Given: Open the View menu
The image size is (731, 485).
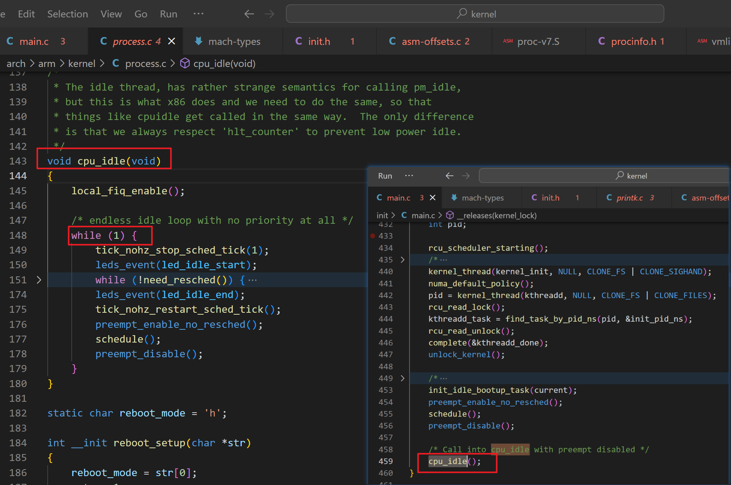Looking at the screenshot, I should click(x=111, y=14).
